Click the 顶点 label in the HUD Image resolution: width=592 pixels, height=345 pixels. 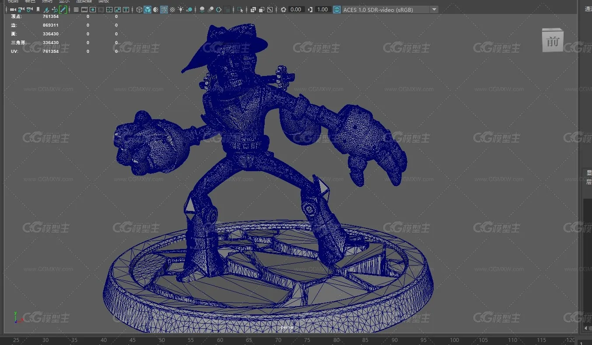(x=16, y=17)
